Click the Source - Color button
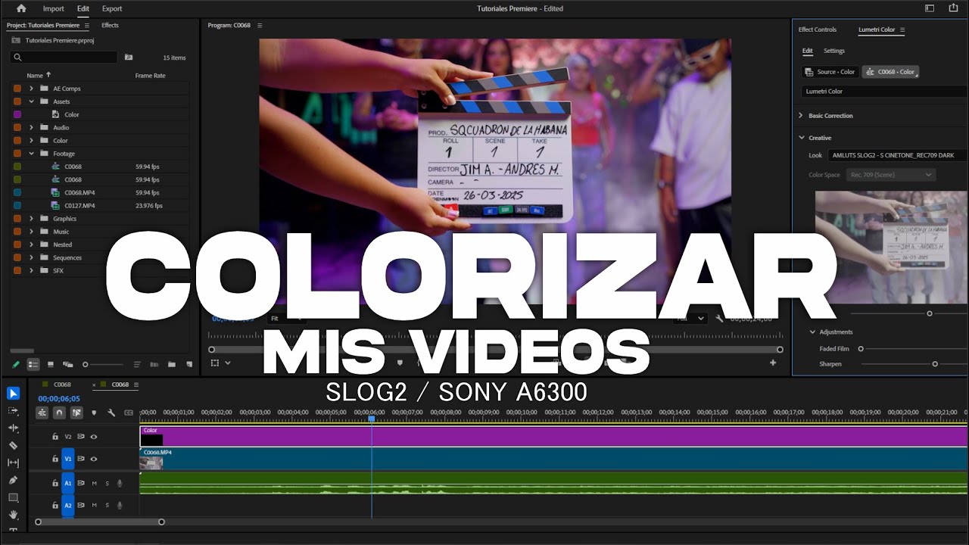Image resolution: width=969 pixels, height=545 pixels. coord(830,72)
